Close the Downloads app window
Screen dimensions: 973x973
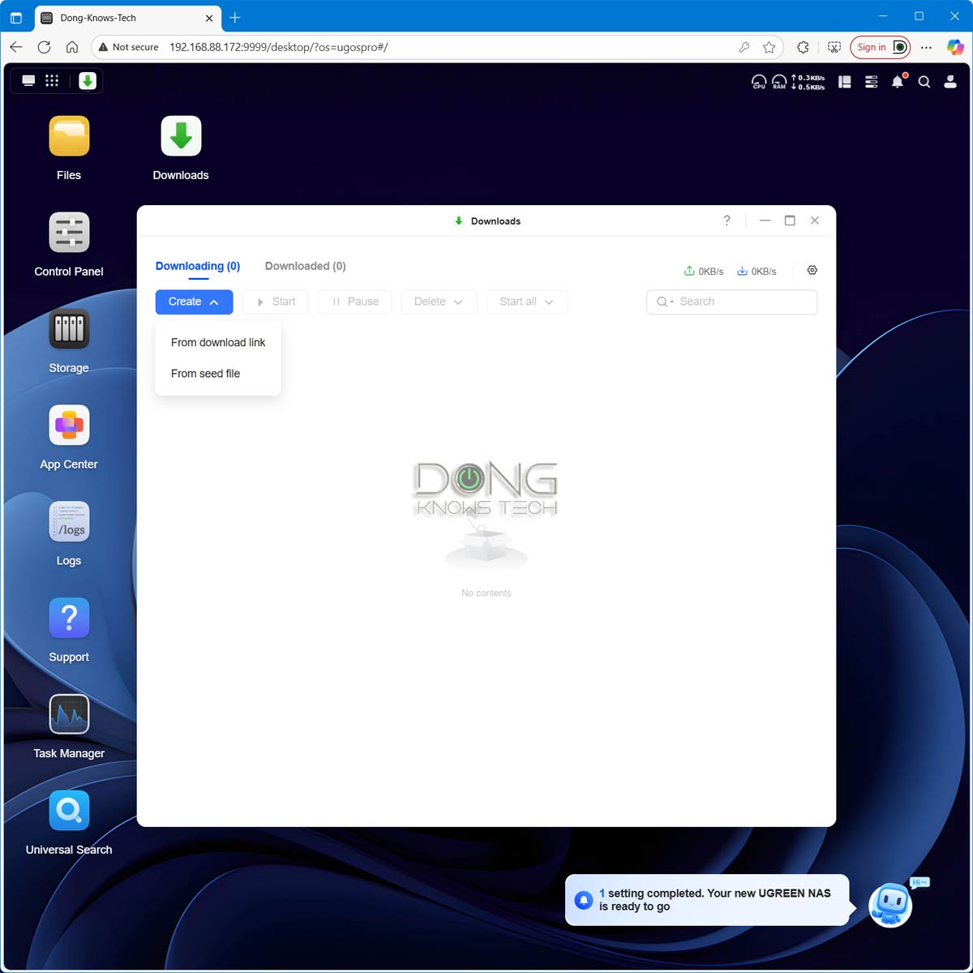pos(815,221)
